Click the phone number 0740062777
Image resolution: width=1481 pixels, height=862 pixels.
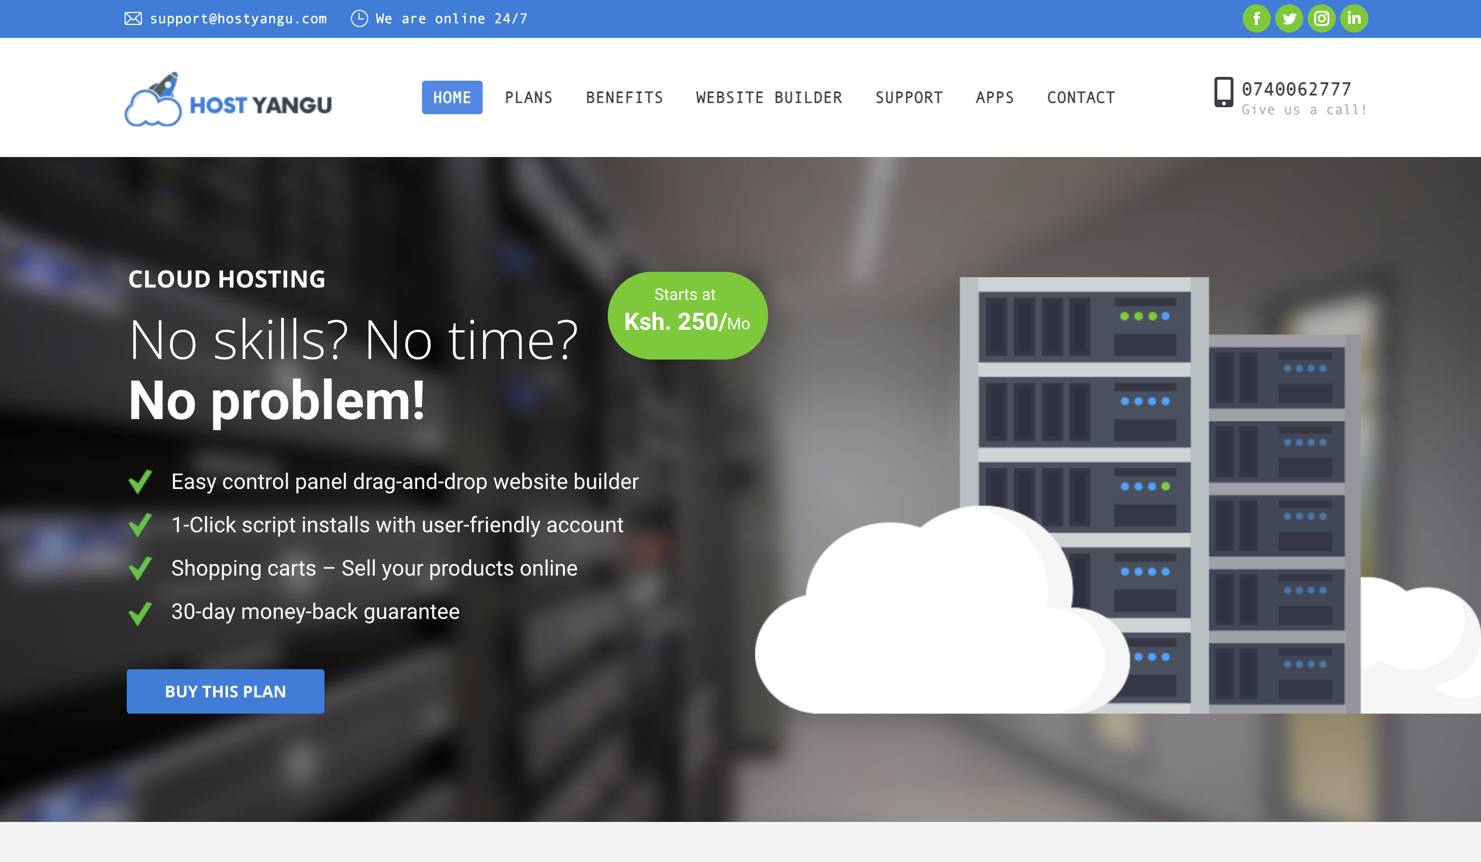point(1296,89)
